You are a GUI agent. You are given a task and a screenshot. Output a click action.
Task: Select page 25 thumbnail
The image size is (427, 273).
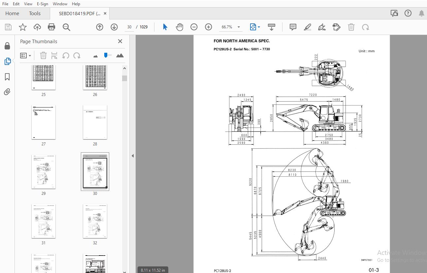tap(44, 77)
